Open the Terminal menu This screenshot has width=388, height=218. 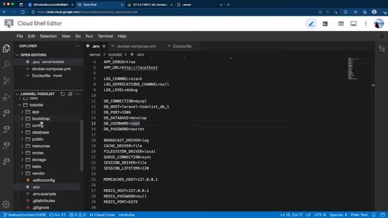(x=105, y=36)
